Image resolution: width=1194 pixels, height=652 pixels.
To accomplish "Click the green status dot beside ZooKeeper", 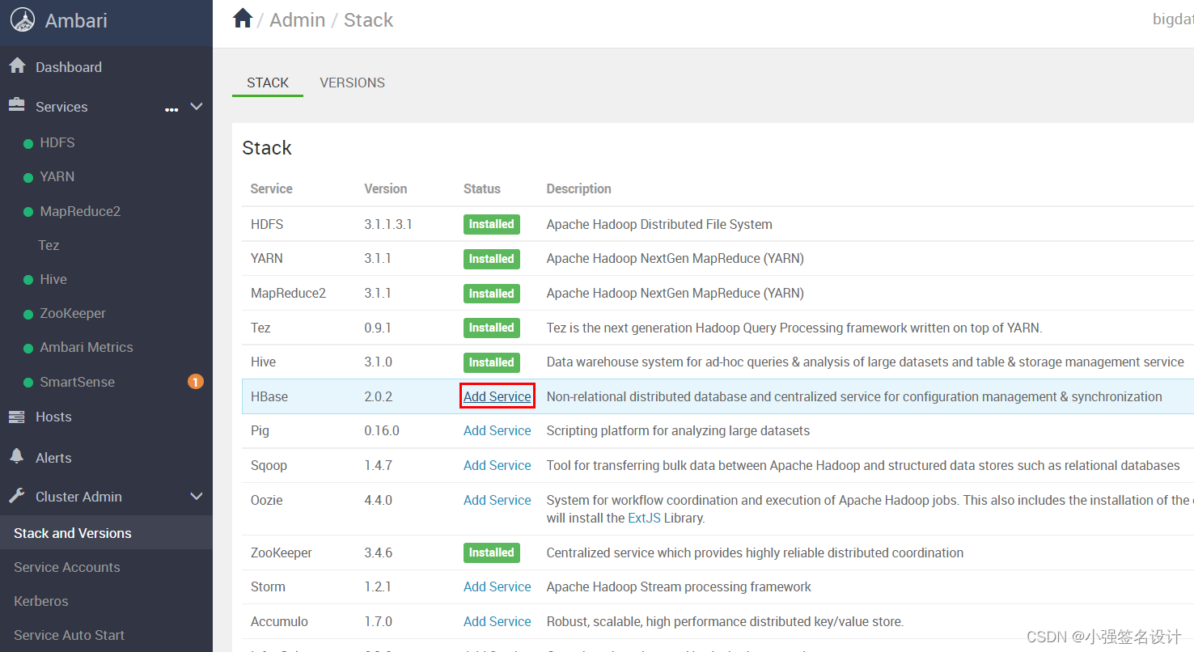I will (x=29, y=314).
